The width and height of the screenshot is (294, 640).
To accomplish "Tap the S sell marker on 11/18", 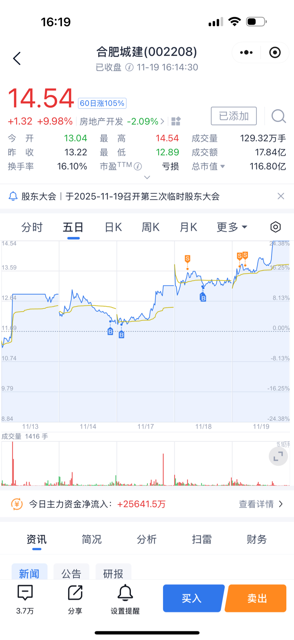I will pyautogui.click(x=188, y=258).
